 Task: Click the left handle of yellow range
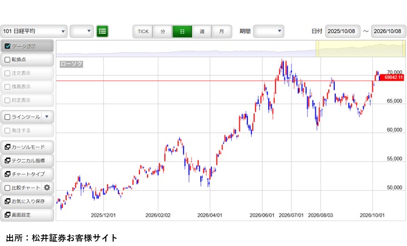pyautogui.click(x=317, y=49)
